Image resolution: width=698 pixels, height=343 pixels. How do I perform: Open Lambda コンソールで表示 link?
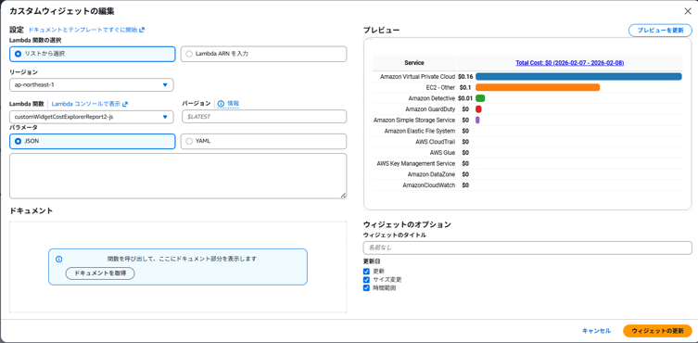(90, 104)
